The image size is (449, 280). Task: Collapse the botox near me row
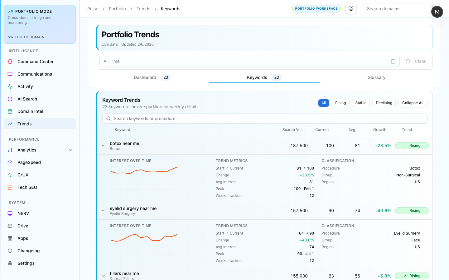[x=103, y=146]
